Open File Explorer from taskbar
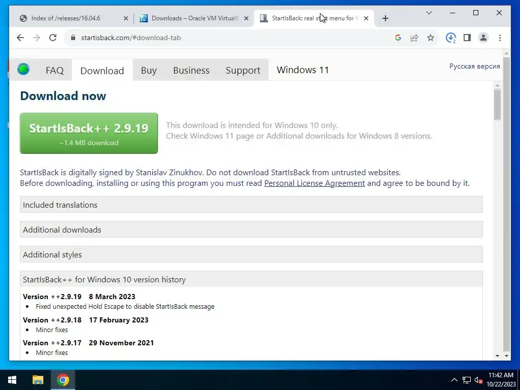The height and width of the screenshot is (390, 520). click(38, 380)
